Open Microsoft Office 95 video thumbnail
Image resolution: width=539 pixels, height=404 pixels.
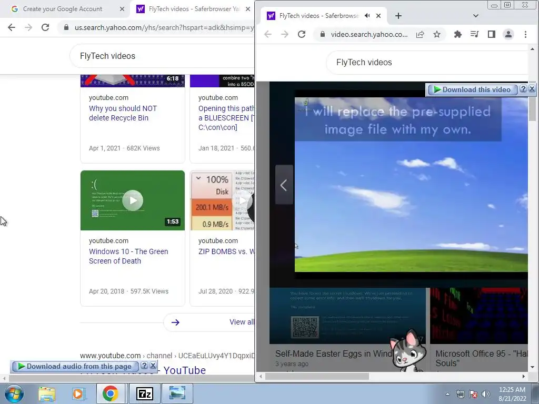point(479,316)
